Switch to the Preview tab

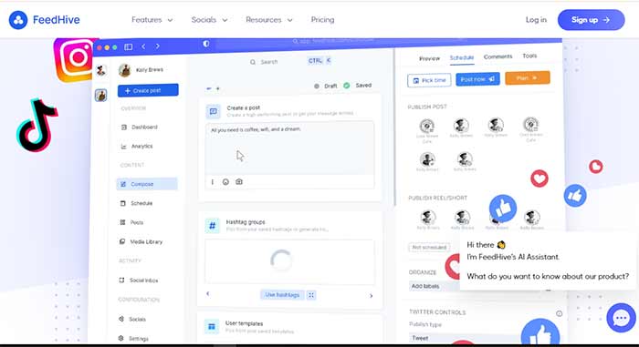pyautogui.click(x=429, y=58)
